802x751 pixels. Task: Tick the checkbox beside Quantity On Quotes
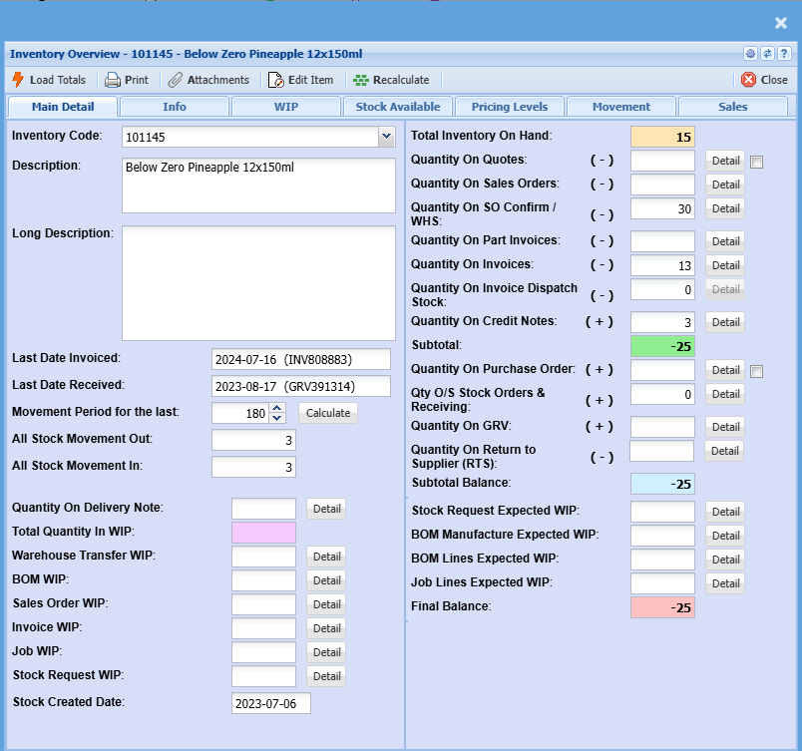pyautogui.click(x=756, y=162)
